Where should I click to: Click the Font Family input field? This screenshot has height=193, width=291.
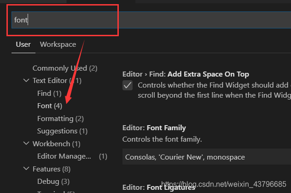pyautogui.click(x=207, y=157)
